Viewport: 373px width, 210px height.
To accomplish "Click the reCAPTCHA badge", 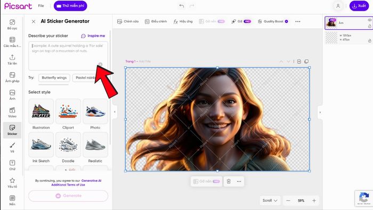I will [364, 198].
